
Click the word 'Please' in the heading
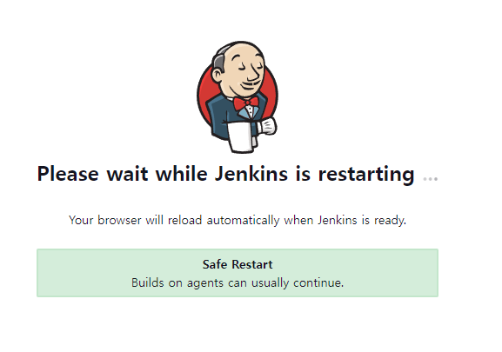tap(68, 174)
